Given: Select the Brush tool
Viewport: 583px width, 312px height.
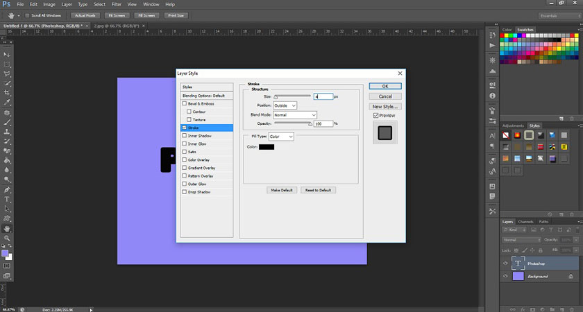Looking at the screenshot, I should pos(7,122).
